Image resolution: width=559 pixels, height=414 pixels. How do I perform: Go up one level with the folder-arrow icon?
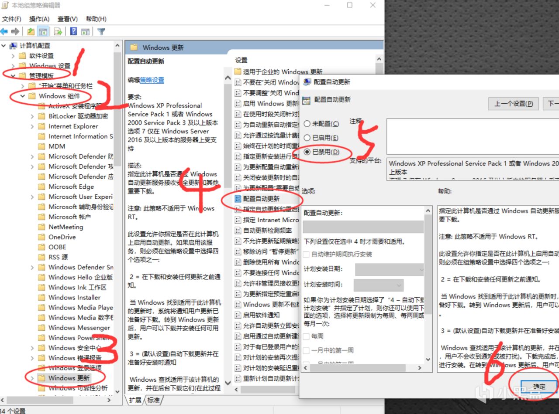31,31
